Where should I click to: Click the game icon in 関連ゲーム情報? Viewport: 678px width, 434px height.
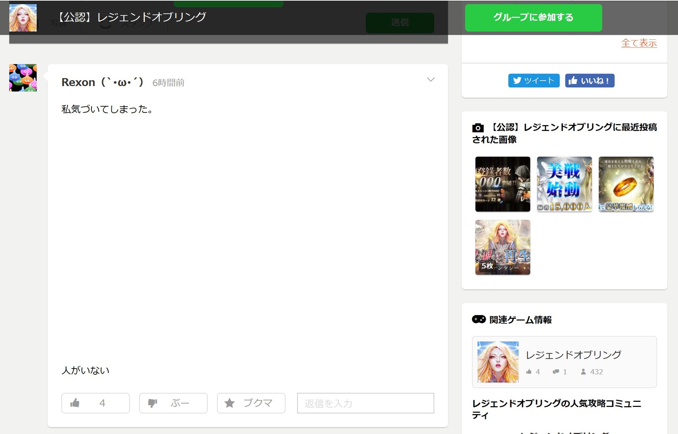pos(498,362)
